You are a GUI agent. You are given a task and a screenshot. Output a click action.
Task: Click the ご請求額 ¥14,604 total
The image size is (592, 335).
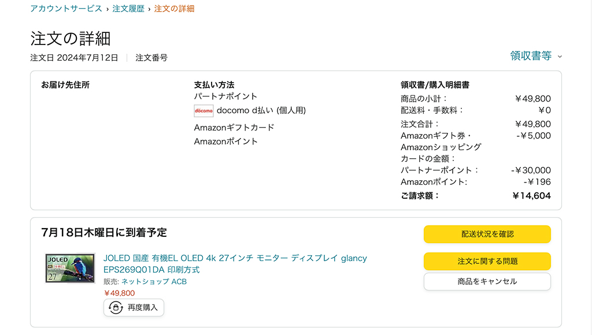[476, 196]
